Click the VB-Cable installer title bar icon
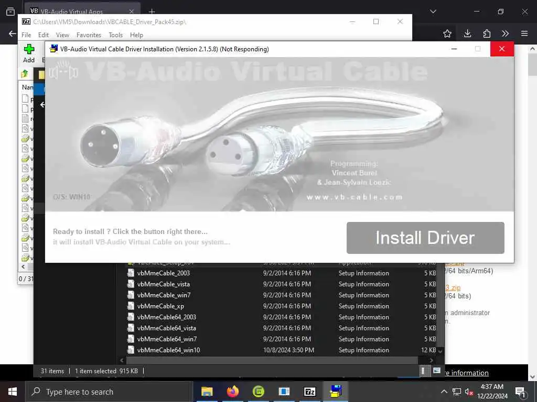This screenshot has height=402, width=537. click(x=53, y=49)
